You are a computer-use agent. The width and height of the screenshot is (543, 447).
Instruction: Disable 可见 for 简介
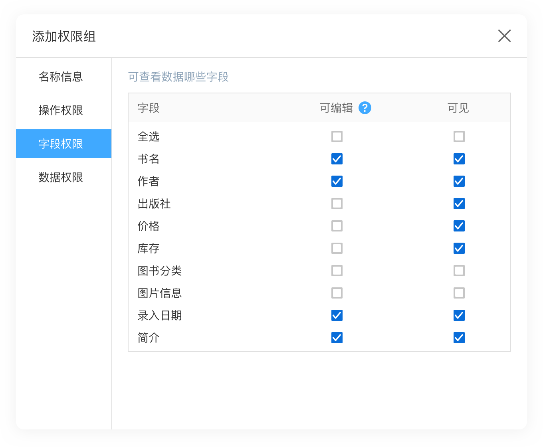[x=459, y=338]
